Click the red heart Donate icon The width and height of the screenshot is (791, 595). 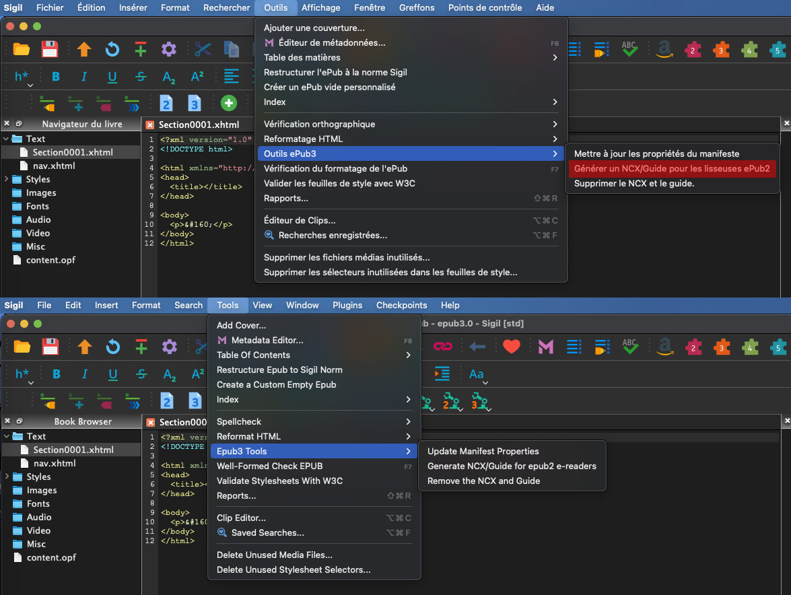tap(512, 347)
